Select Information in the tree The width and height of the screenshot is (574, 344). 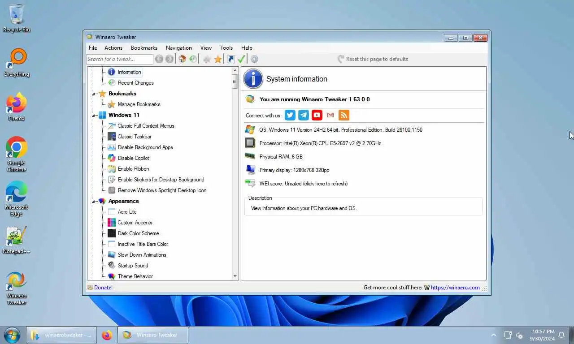(129, 72)
